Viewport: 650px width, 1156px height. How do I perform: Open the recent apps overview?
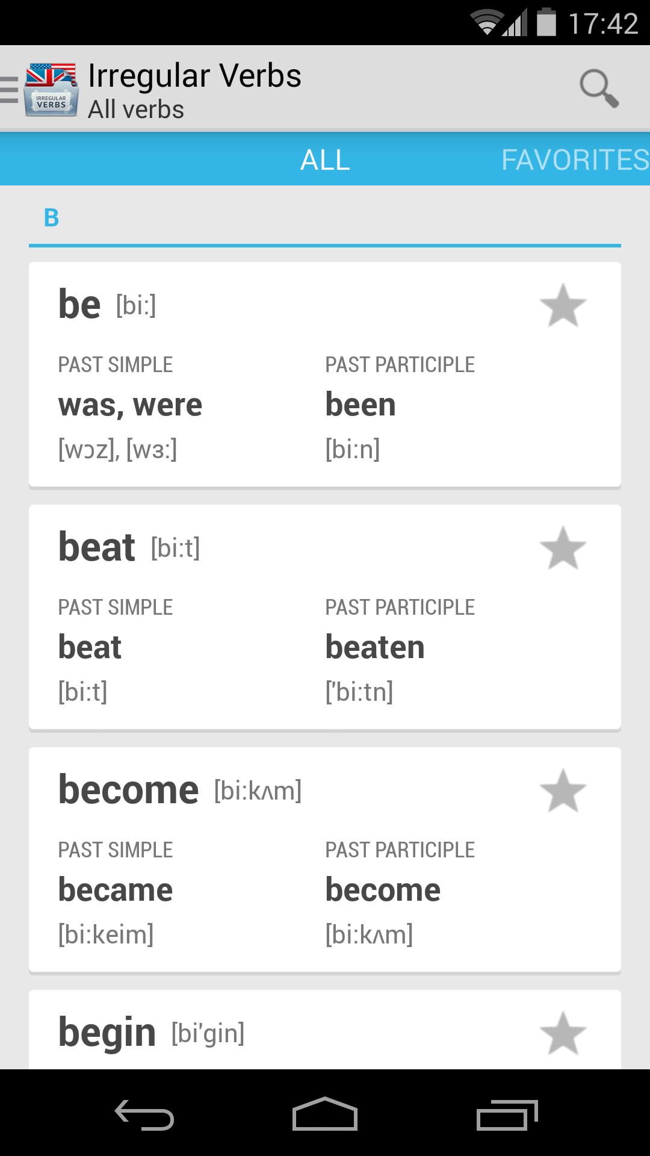pyautogui.click(x=507, y=1115)
